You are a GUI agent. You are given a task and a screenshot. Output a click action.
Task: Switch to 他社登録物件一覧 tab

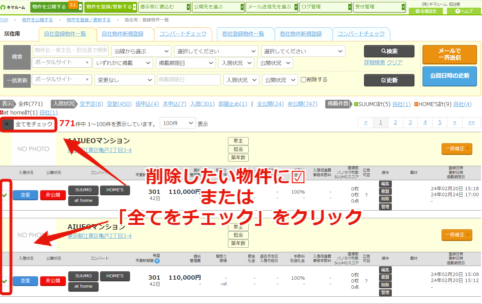[x=243, y=34]
